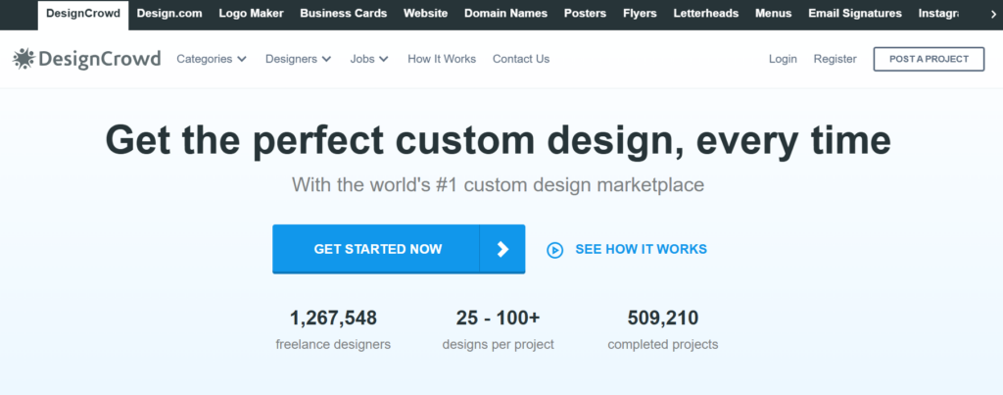Click the DesignCrowd wordmark text in header
The image size is (1003, 395).
(x=100, y=59)
